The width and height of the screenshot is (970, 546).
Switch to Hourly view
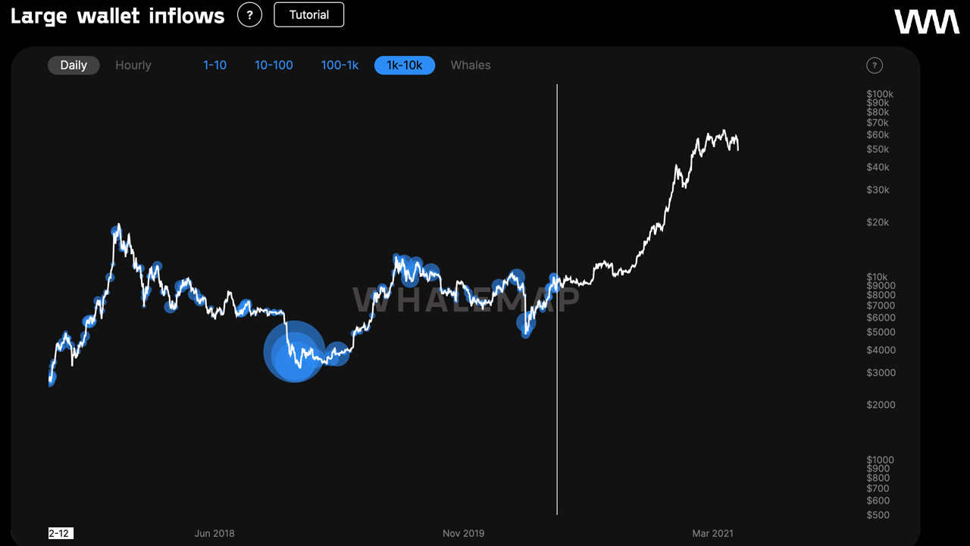(x=133, y=65)
